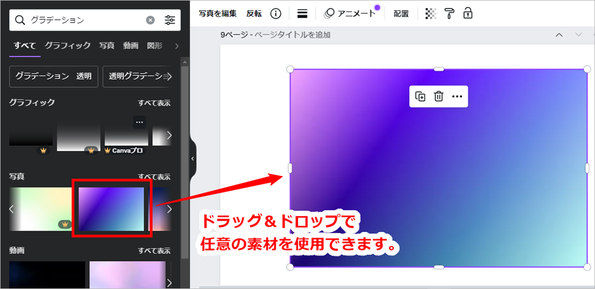Open the image info icon

(276, 13)
